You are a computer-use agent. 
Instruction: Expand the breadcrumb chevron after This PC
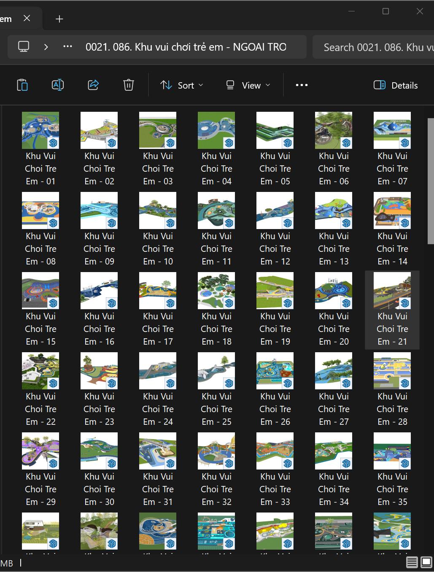coord(46,46)
